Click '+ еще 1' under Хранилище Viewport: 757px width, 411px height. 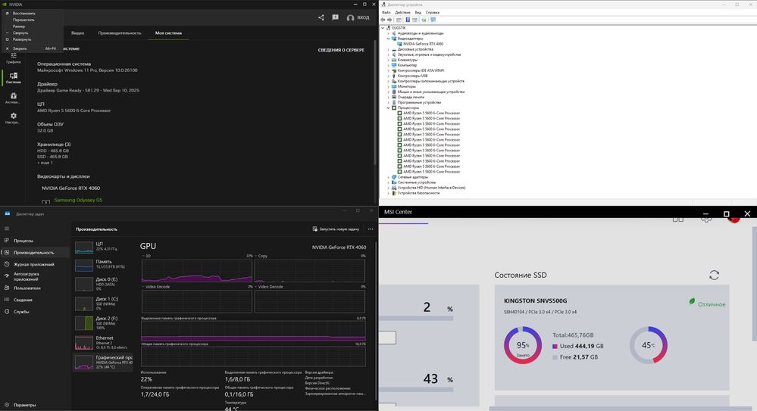pos(45,163)
